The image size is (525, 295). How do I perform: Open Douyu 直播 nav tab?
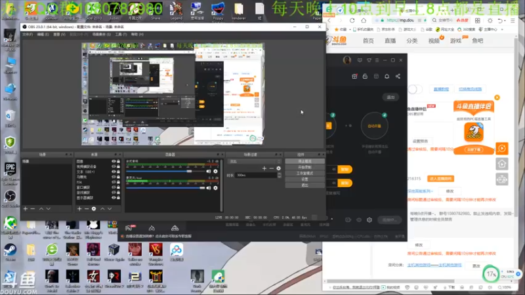tap(390, 41)
